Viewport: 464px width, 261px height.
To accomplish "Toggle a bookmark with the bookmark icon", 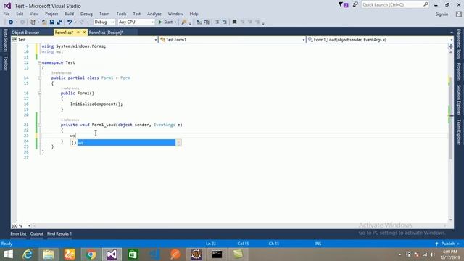I will click(x=234, y=22).
